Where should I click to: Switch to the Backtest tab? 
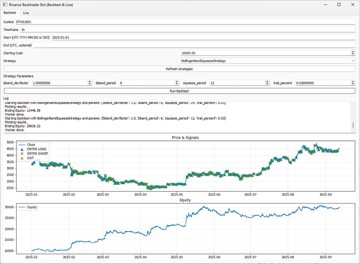tap(10, 13)
